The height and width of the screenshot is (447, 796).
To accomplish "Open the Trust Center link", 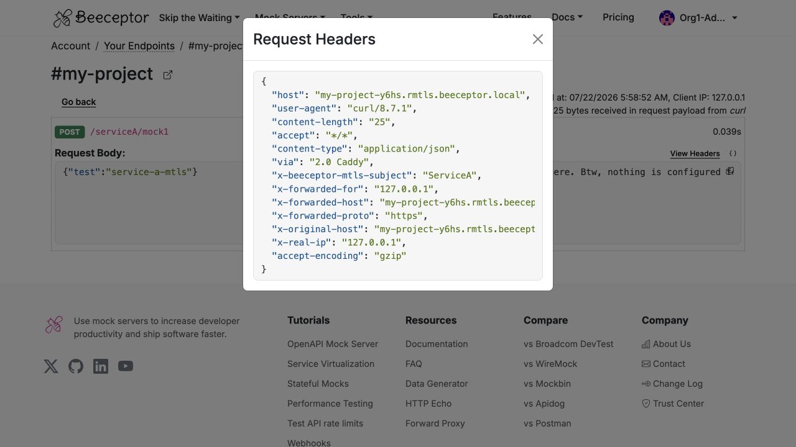I will pyautogui.click(x=678, y=404).
